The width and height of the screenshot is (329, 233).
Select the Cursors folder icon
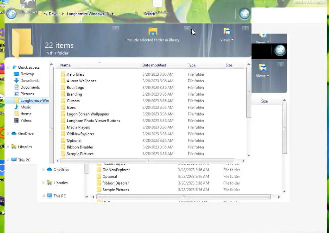point(63,101)
